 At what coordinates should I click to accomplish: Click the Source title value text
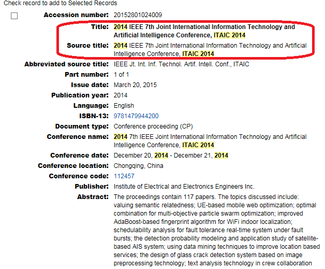210,50
